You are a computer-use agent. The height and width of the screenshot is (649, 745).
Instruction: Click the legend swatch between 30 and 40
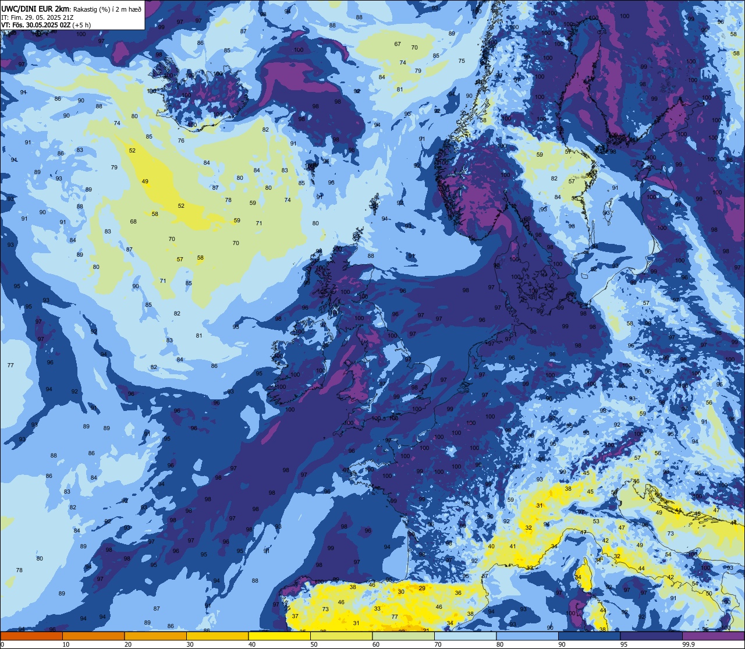tap(217, 636)
